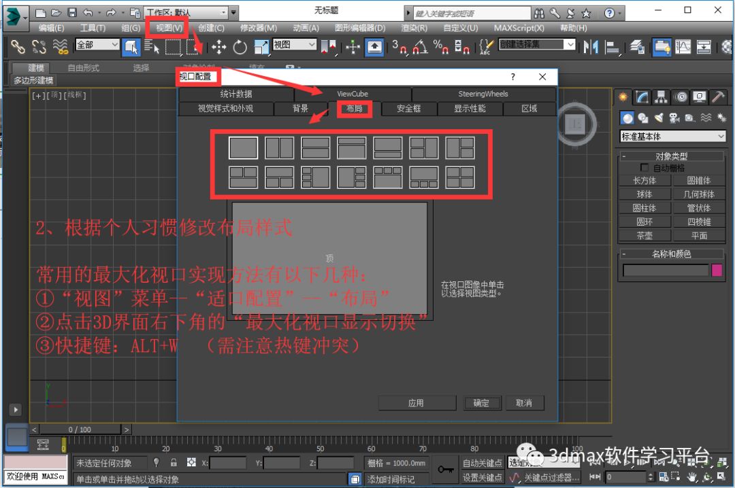Open the 工作区 workspace dropdown
This screenshot has width=735, height=488.
point(186,13)
